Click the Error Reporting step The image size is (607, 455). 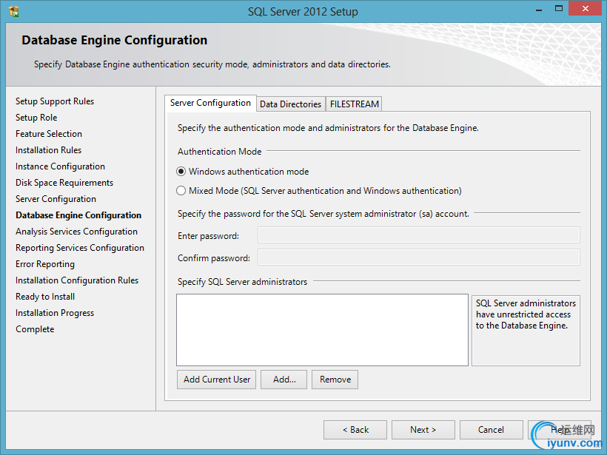[45, 264]
